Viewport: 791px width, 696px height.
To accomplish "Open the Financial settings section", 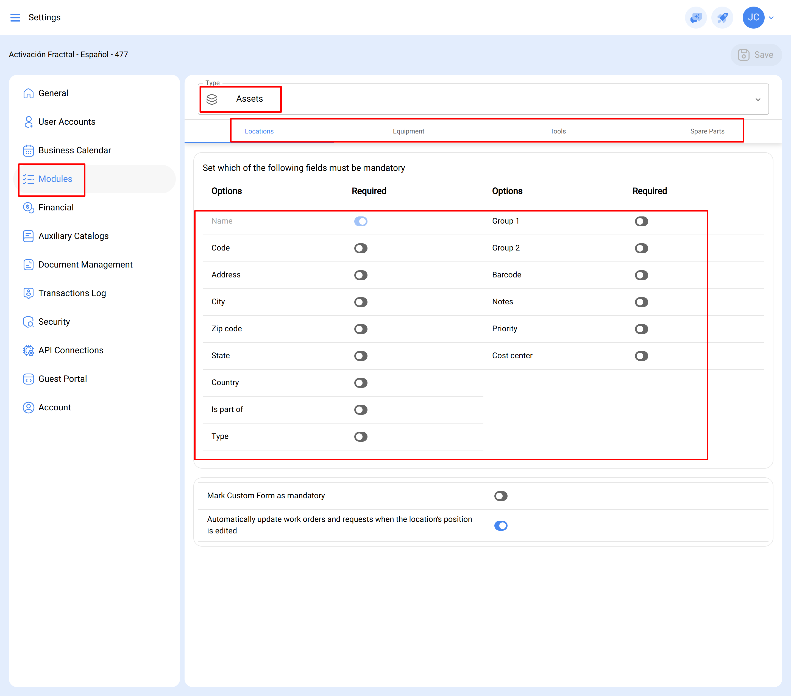I will pos(57,207).
